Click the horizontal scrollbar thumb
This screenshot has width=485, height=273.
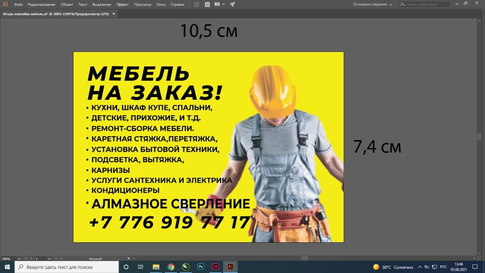(305, 259)
